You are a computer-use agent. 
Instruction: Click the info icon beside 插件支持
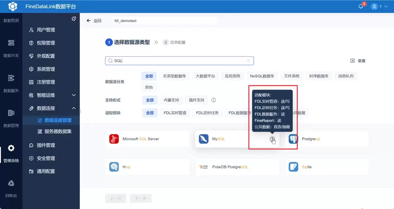click(214, 100)
